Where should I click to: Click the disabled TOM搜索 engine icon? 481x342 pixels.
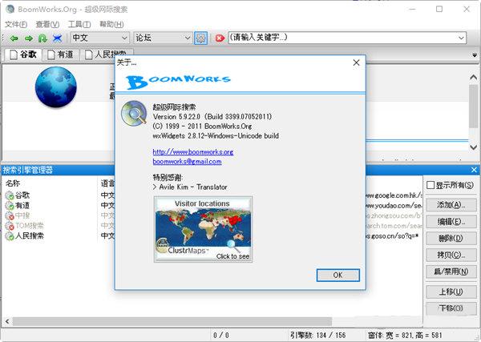click(x=10, y=226)
